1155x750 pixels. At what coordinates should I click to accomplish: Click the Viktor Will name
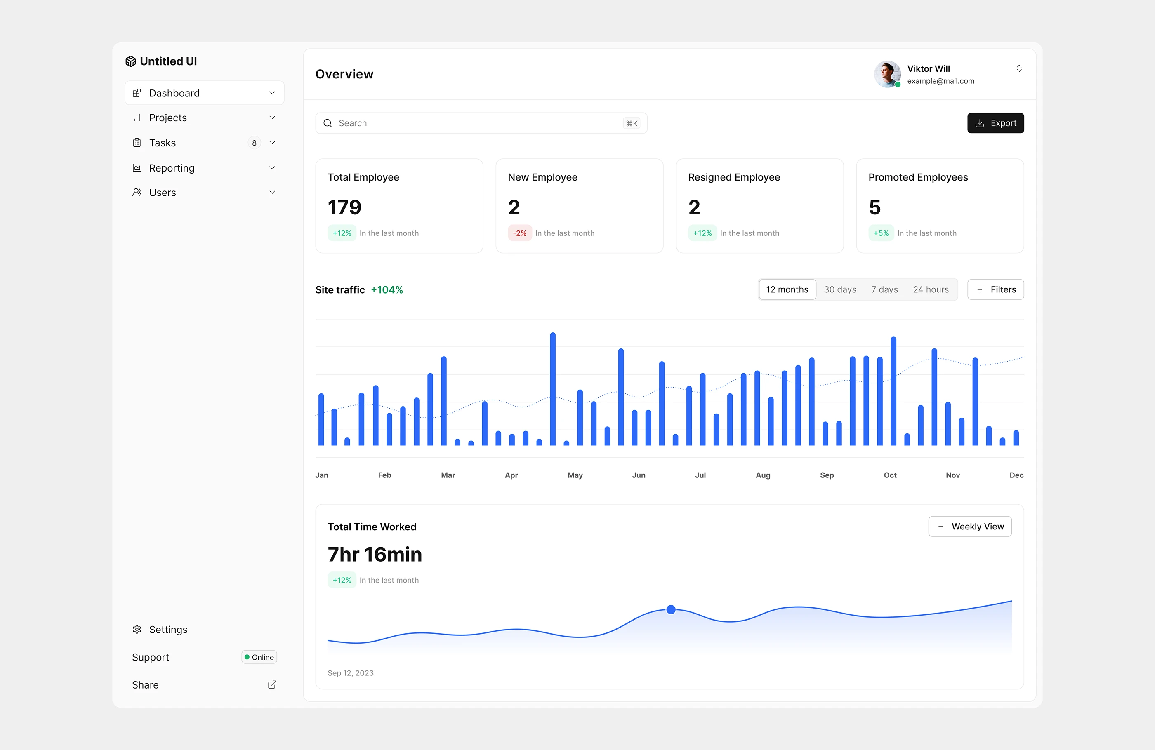pyautogui.click(x=929, y=68)
